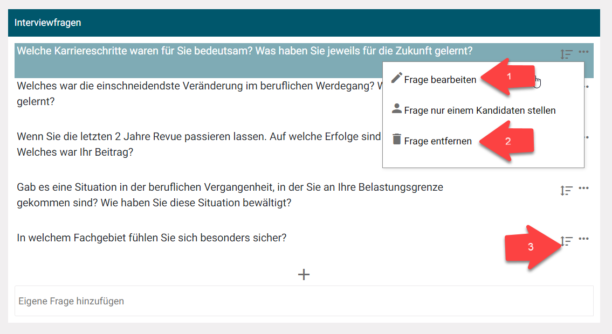Select the question 'Wenn Sie die letzten 2 Jahre Revue'
612x334 pixels.
pos(198,144)
